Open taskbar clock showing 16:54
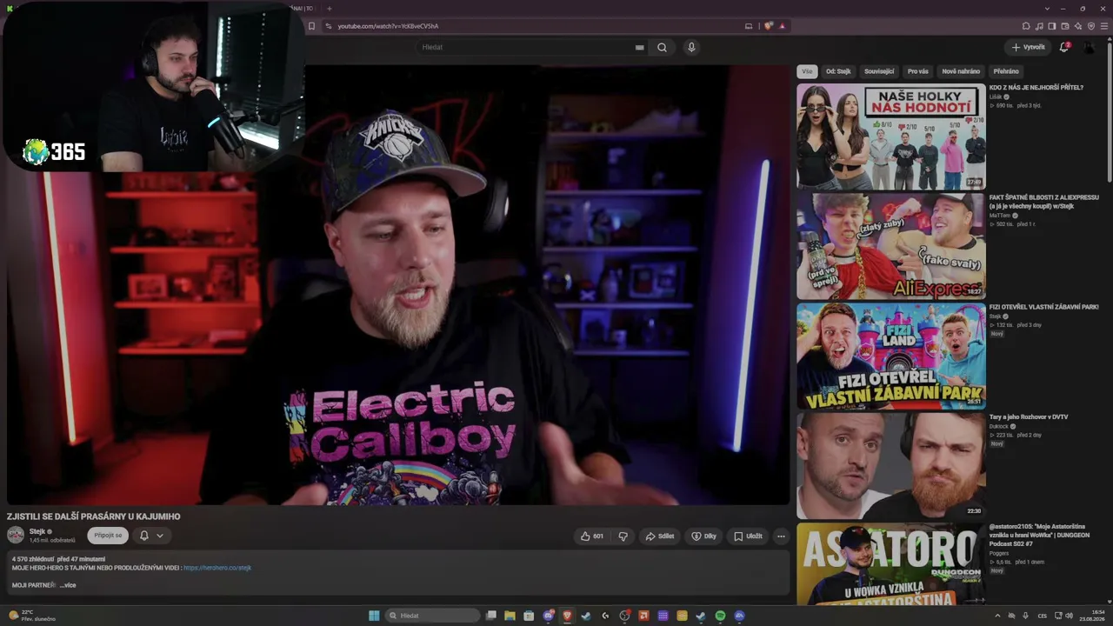 [x=1091, y=616]
